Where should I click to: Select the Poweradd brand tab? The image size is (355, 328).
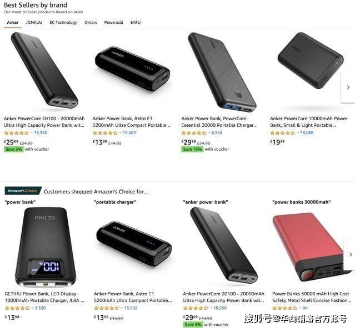coord(113,22)
